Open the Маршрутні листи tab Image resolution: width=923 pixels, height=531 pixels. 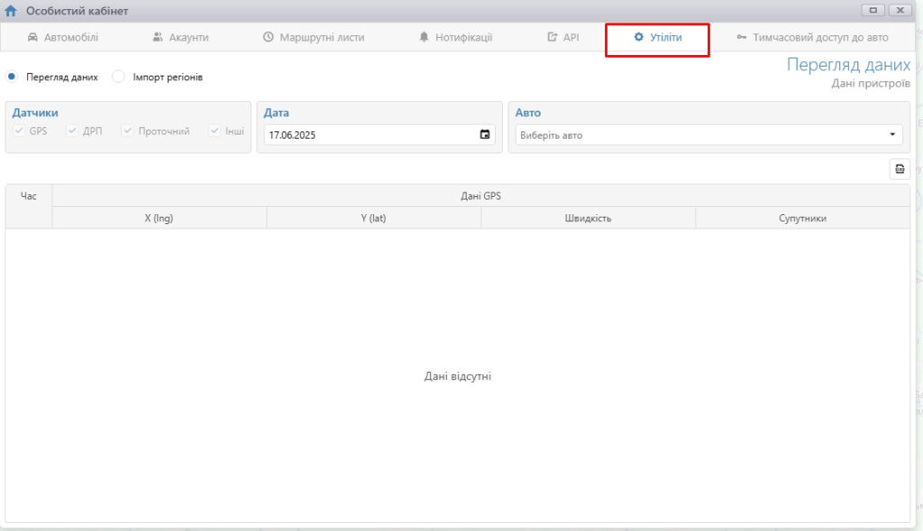[314, 37]
